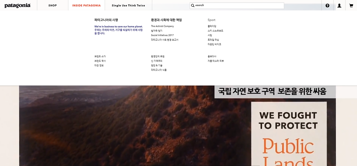Open the shopping cart icon

point(351,6)
